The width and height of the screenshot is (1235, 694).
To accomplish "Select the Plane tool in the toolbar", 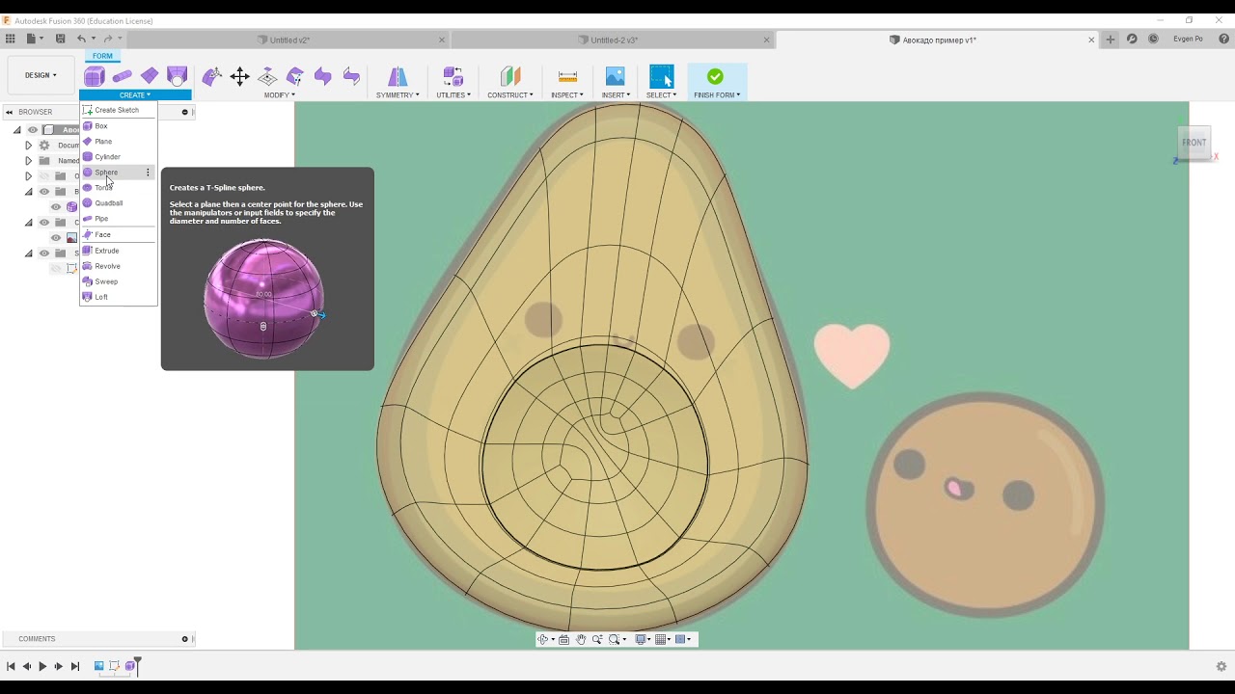I will pyautogui.click(x=150, y=76).
